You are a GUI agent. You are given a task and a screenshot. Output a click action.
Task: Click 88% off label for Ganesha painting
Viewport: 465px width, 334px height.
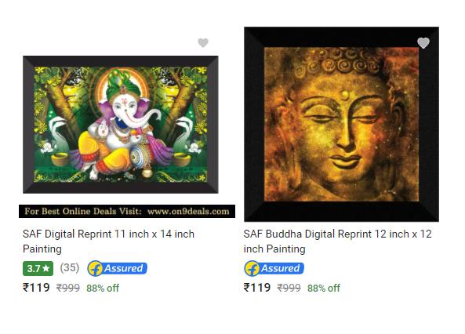point(103,288)
